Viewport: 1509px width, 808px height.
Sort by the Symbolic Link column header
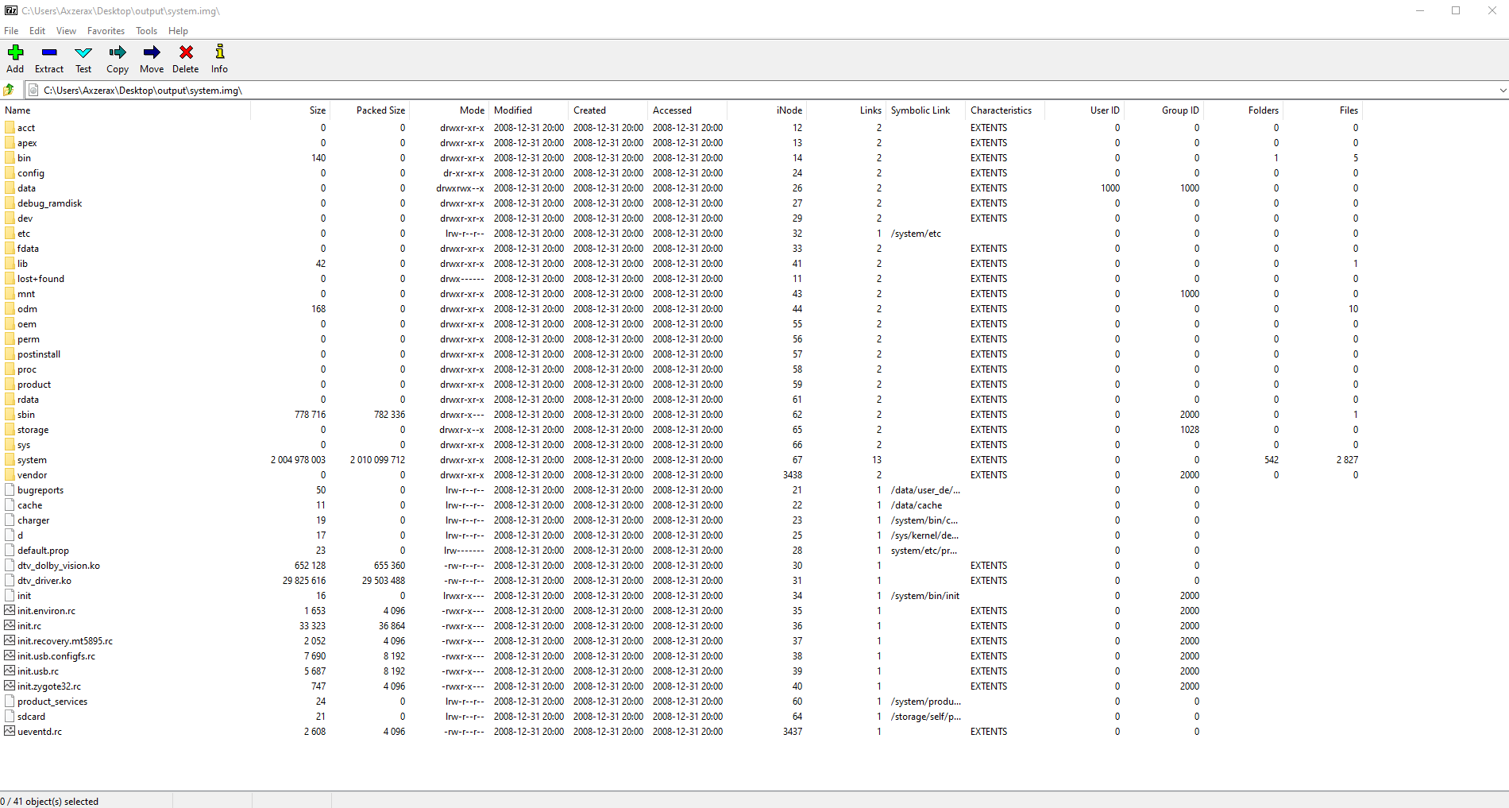[925, 110]
